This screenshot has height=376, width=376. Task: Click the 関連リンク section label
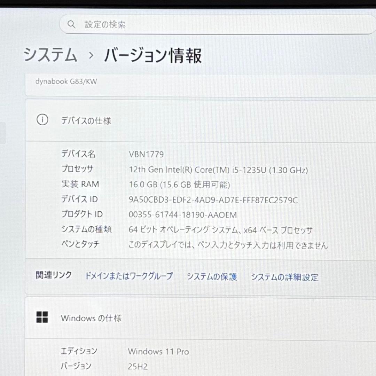click(x=53, y=275)
